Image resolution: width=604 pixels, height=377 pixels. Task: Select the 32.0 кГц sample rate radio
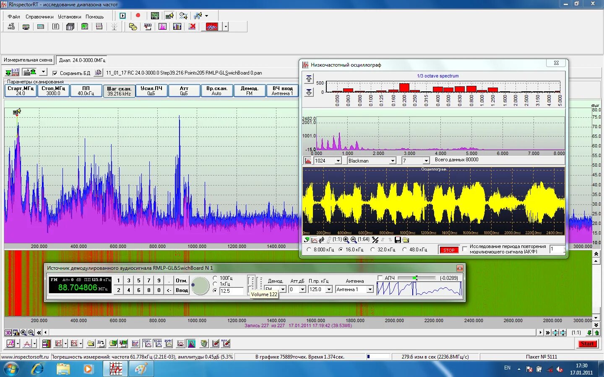(372, 250)
